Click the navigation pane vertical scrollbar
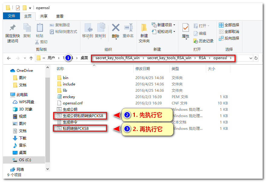 pos(47,121)
